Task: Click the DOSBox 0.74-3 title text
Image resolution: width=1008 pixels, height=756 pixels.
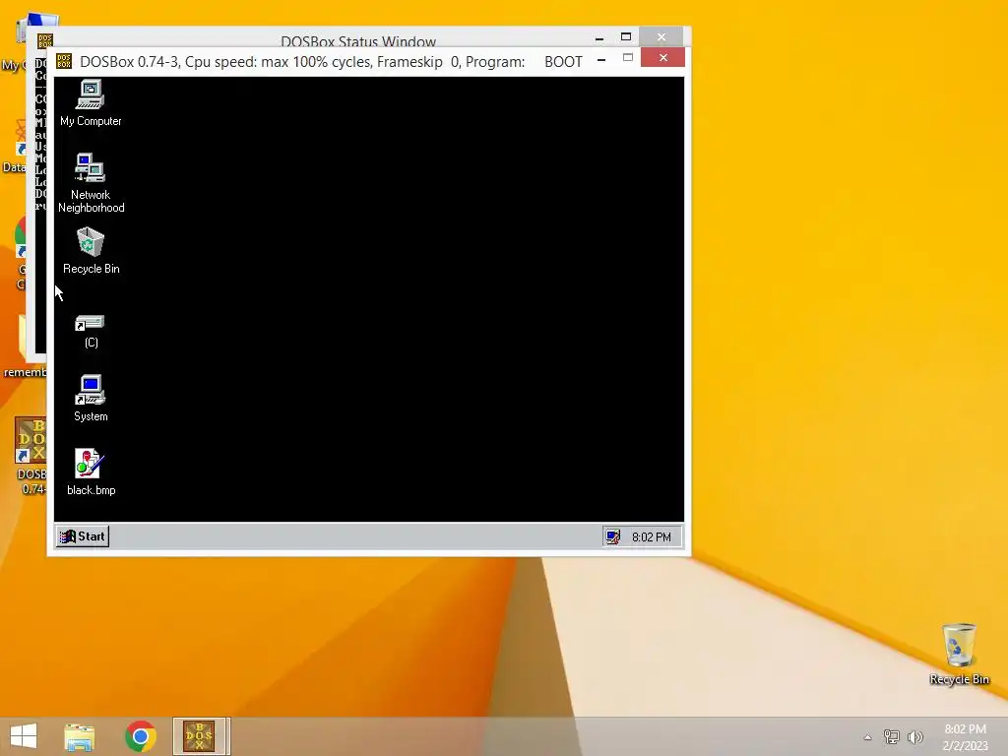Action: pos(331,62)
